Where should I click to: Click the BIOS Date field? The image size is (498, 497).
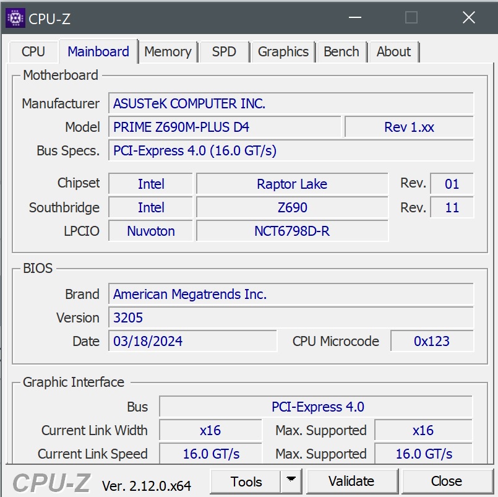193,342
